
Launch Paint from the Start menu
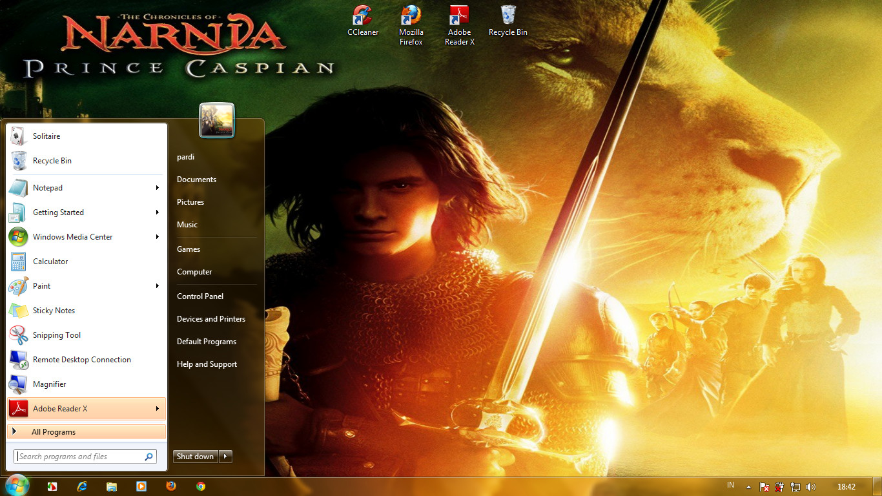click(x=87, y=286)
